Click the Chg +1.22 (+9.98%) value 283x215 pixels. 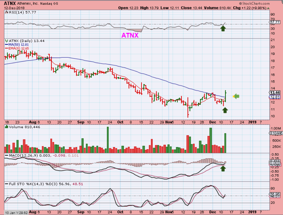[x=250, y=8]
